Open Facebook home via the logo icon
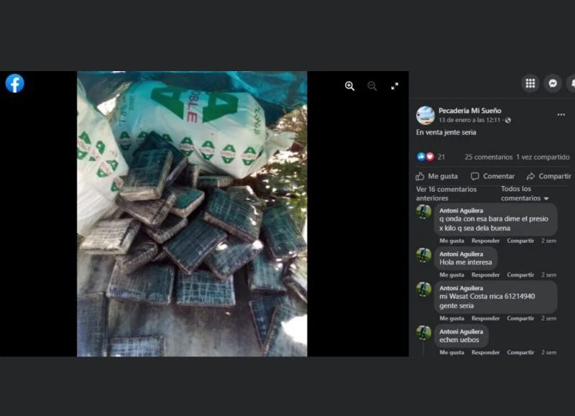 (x=15, y=83)
